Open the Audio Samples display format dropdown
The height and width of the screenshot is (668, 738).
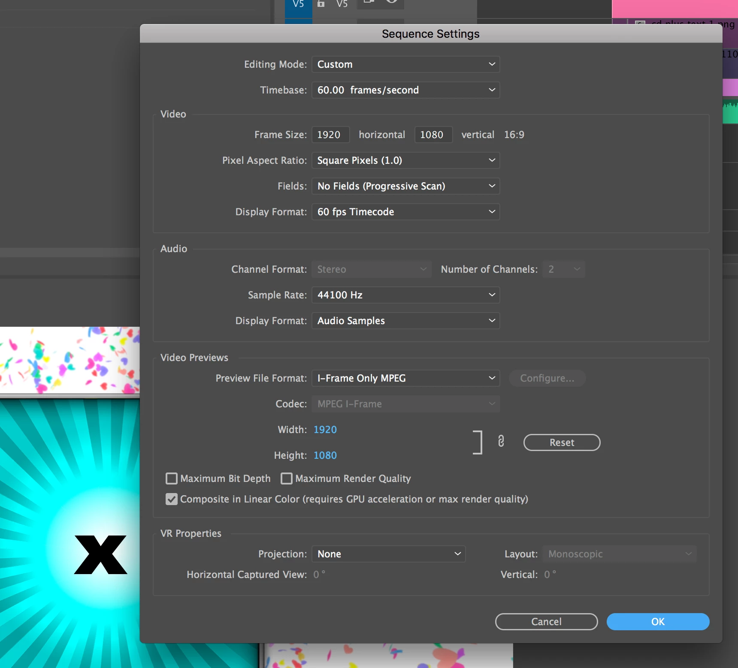coord(406,321)
